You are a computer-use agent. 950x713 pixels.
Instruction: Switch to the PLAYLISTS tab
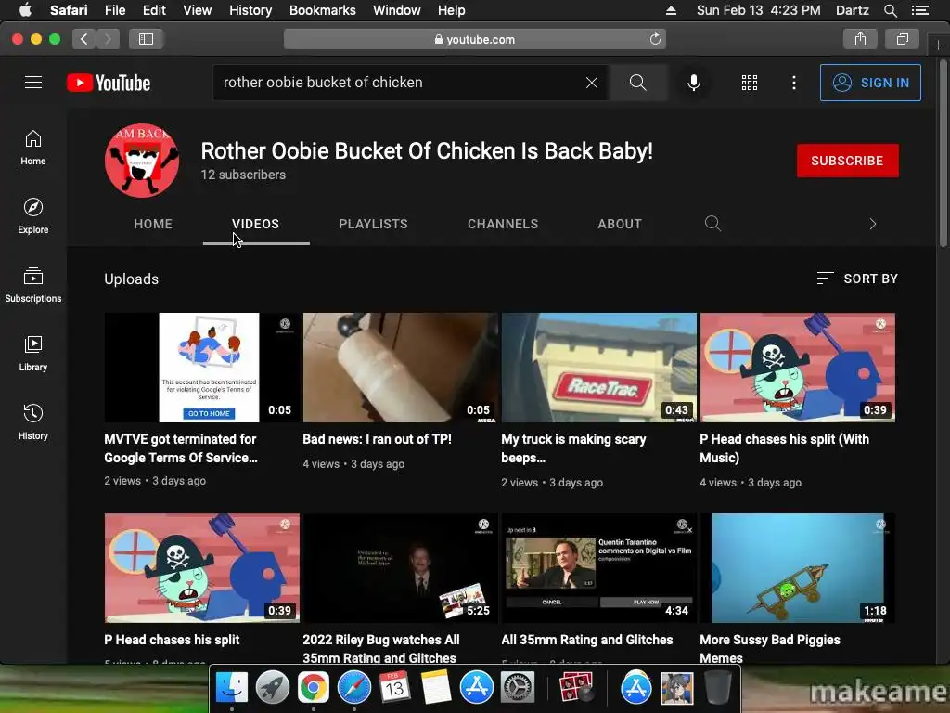[373, 224]
